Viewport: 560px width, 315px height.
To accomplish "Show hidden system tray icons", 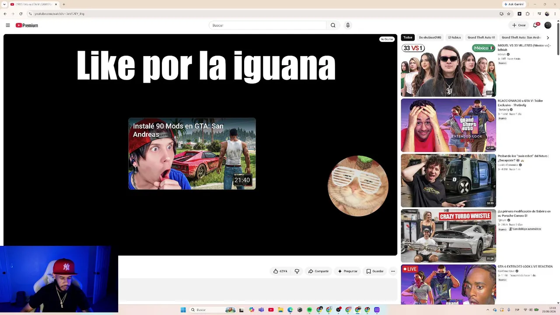I will (488, 310).
